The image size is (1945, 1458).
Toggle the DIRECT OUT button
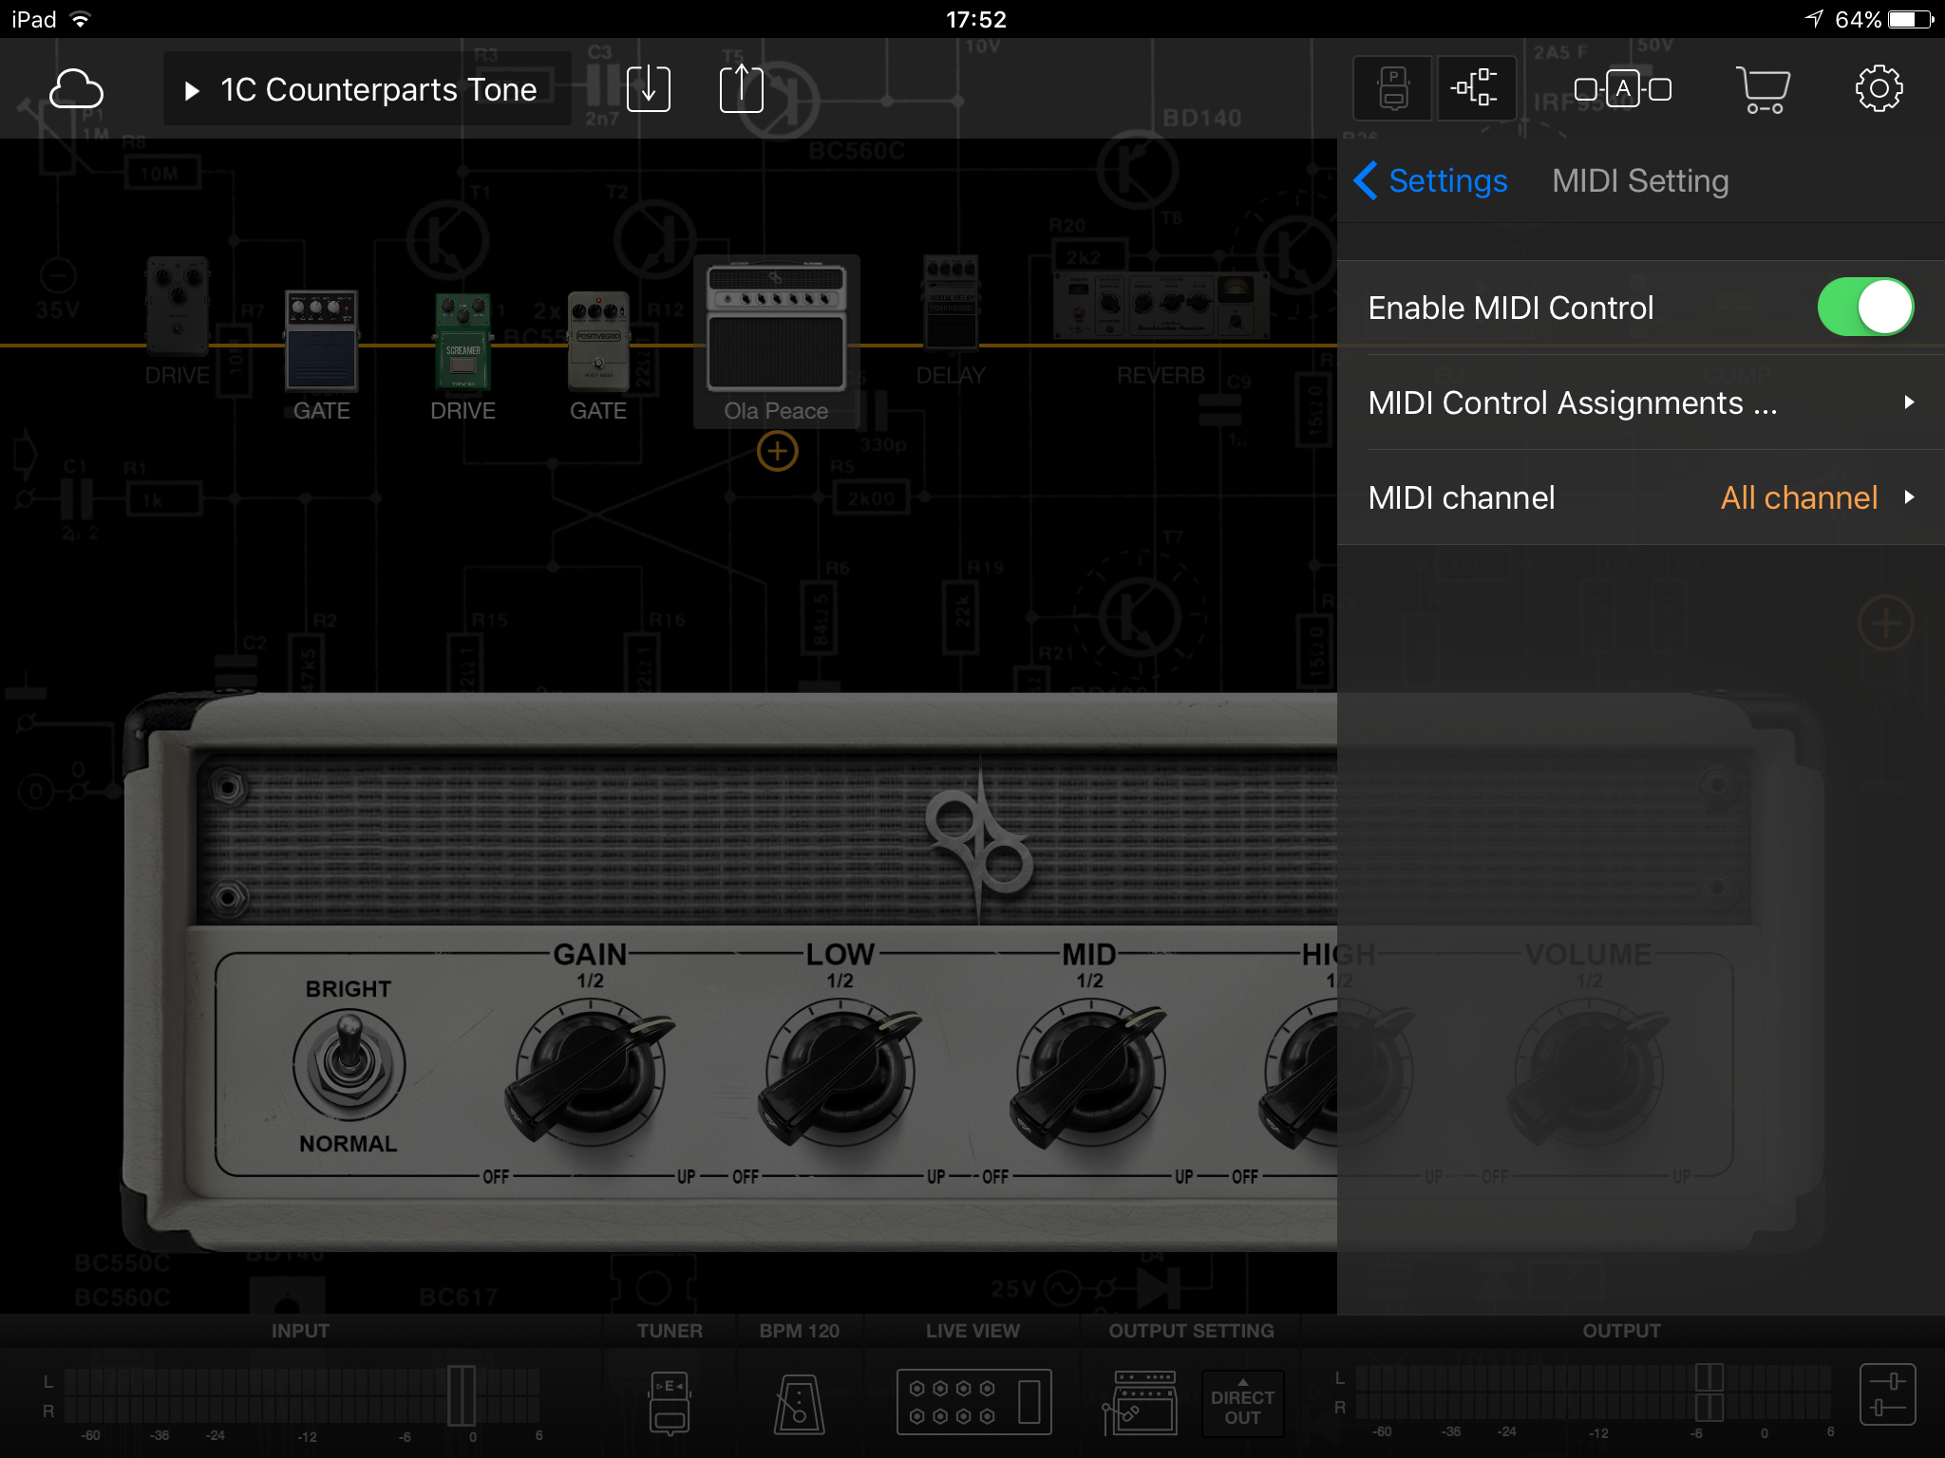[1242, 1405]
